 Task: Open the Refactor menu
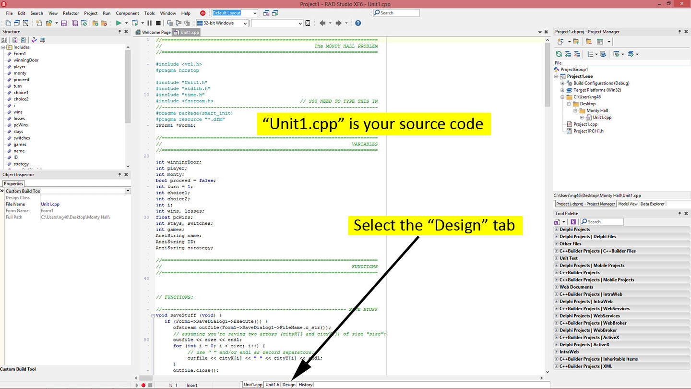click(x=71, y=13)
